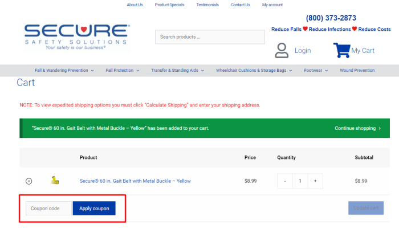Decrease quantity with the minus button
This screenshot has height=229, width=399.
point(285,181)
